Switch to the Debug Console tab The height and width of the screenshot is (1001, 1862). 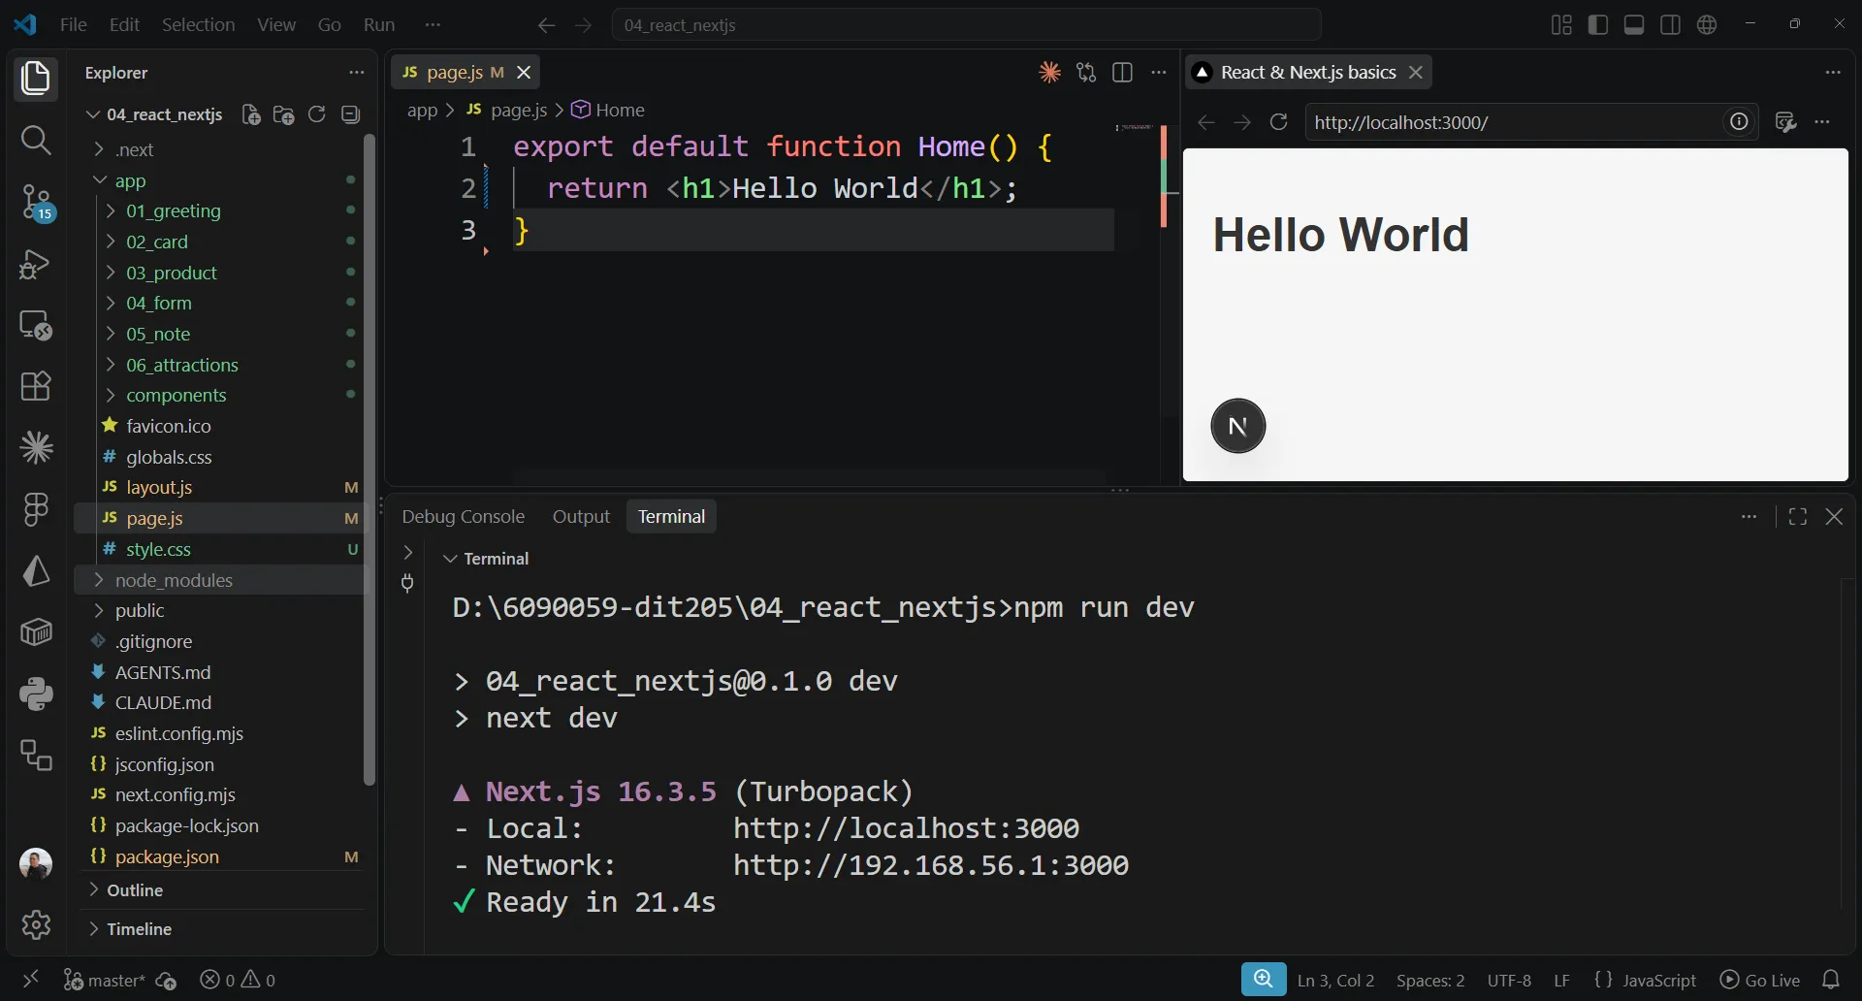click(464, 517)
